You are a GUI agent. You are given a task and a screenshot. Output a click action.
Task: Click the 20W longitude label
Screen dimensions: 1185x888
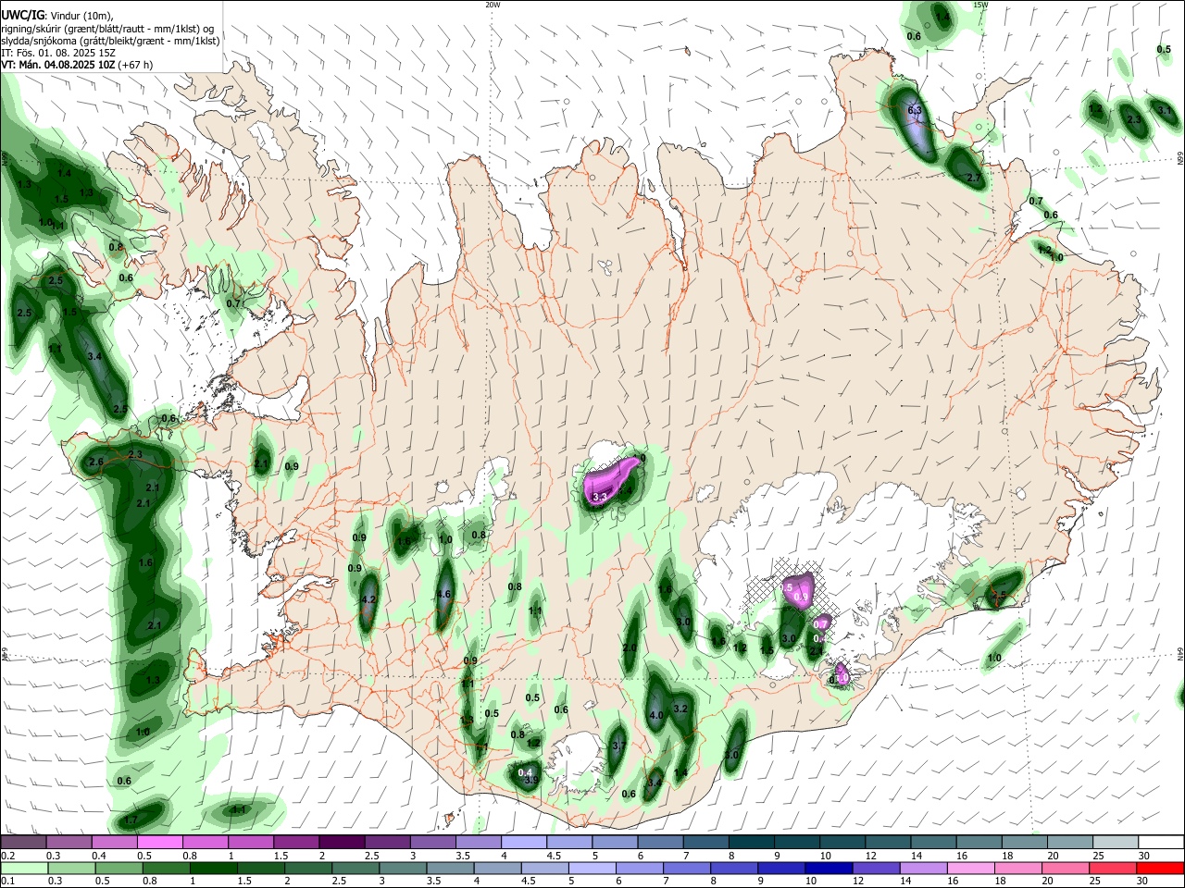click(x=493, y=5)
